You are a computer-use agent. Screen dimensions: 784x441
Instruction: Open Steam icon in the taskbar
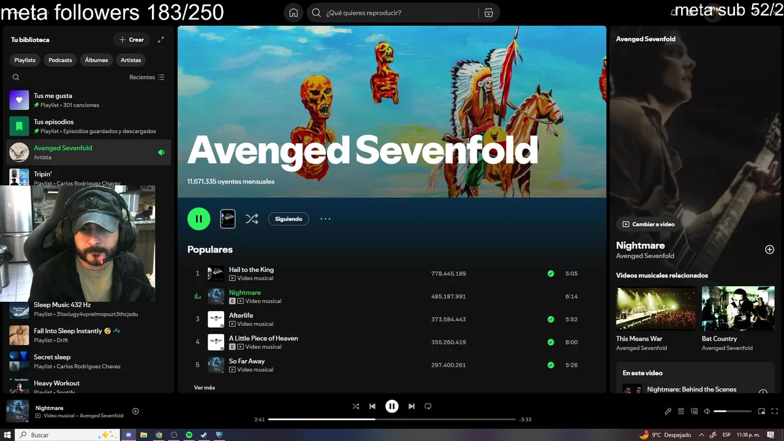point(204,435)
